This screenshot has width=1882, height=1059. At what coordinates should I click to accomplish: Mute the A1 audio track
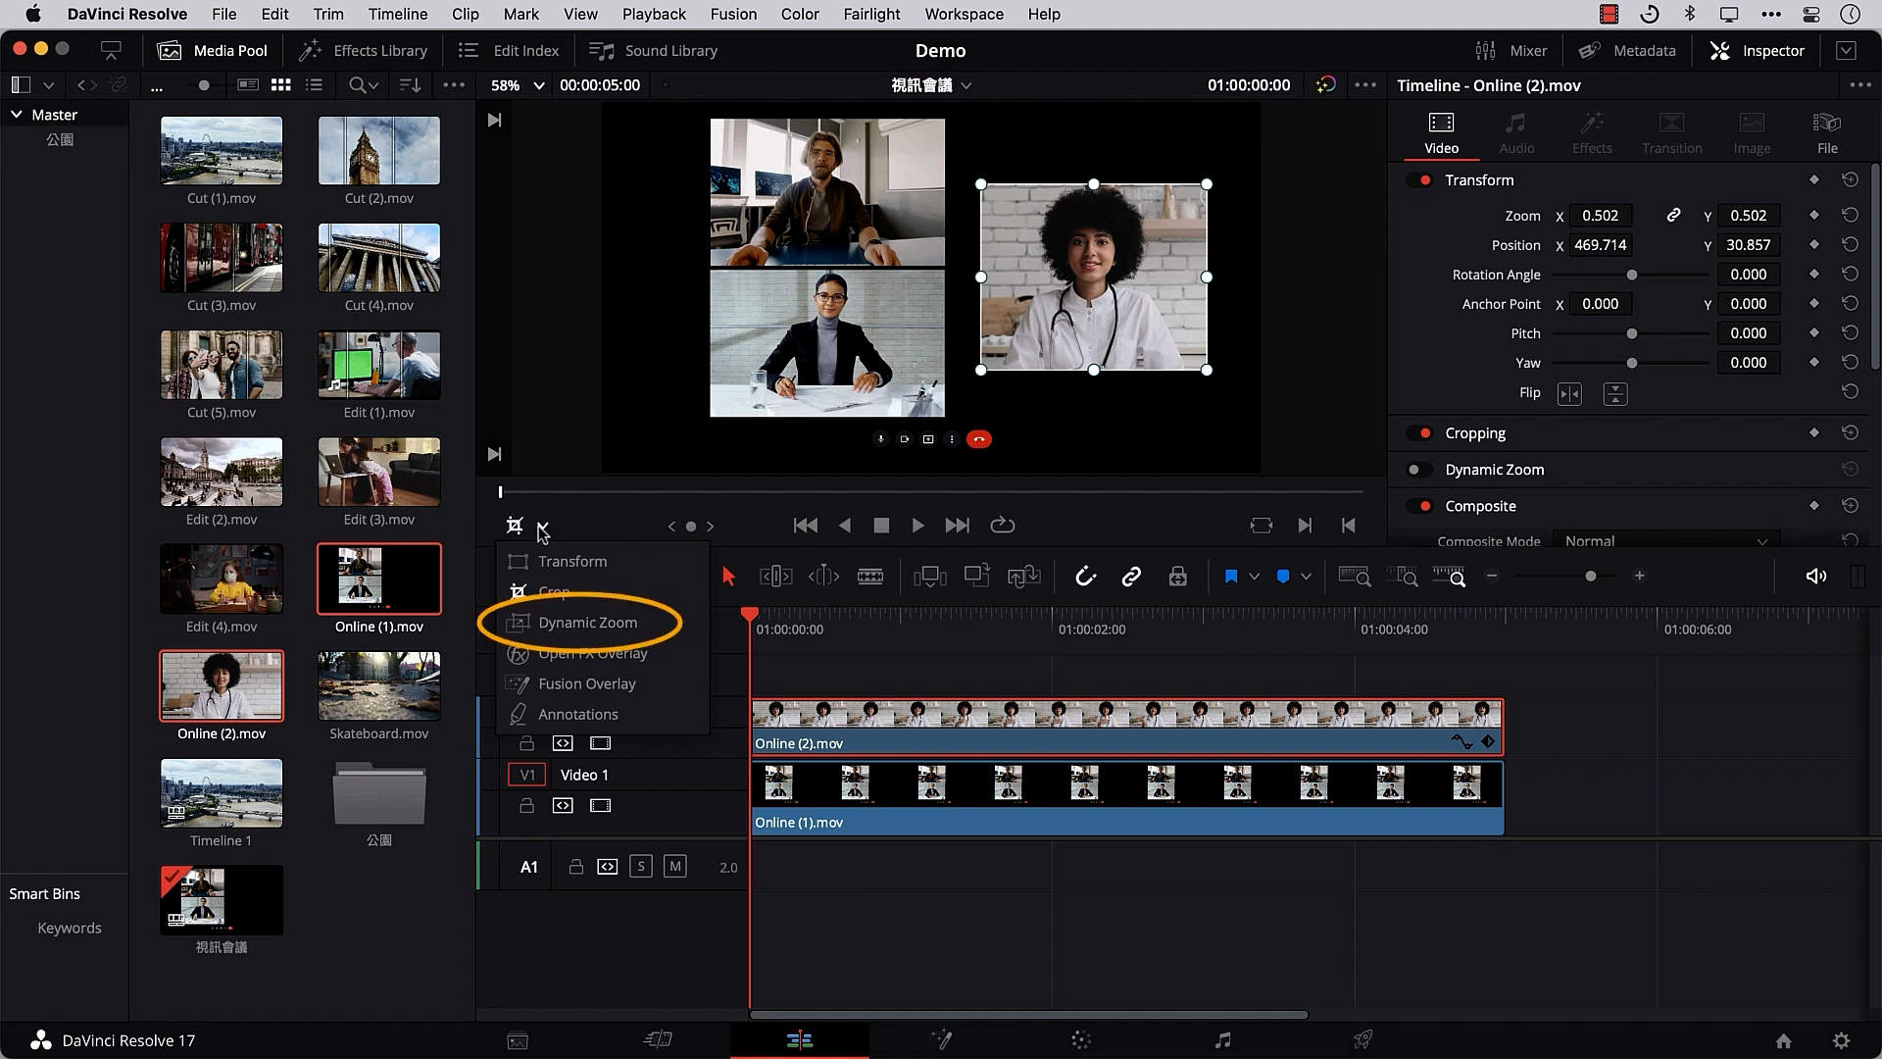674,866
